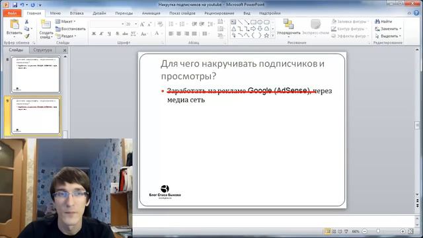
Task: Click the zoom out minus button
Action: coord(364,231)
